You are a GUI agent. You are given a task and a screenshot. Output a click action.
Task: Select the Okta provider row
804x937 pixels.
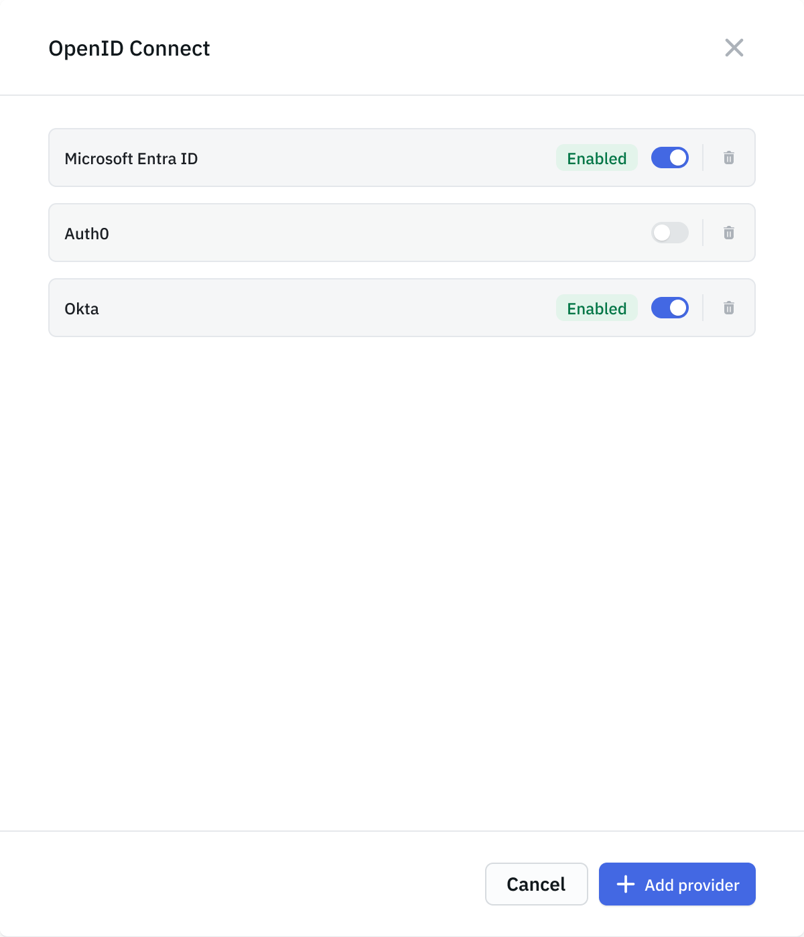point(335,308)
